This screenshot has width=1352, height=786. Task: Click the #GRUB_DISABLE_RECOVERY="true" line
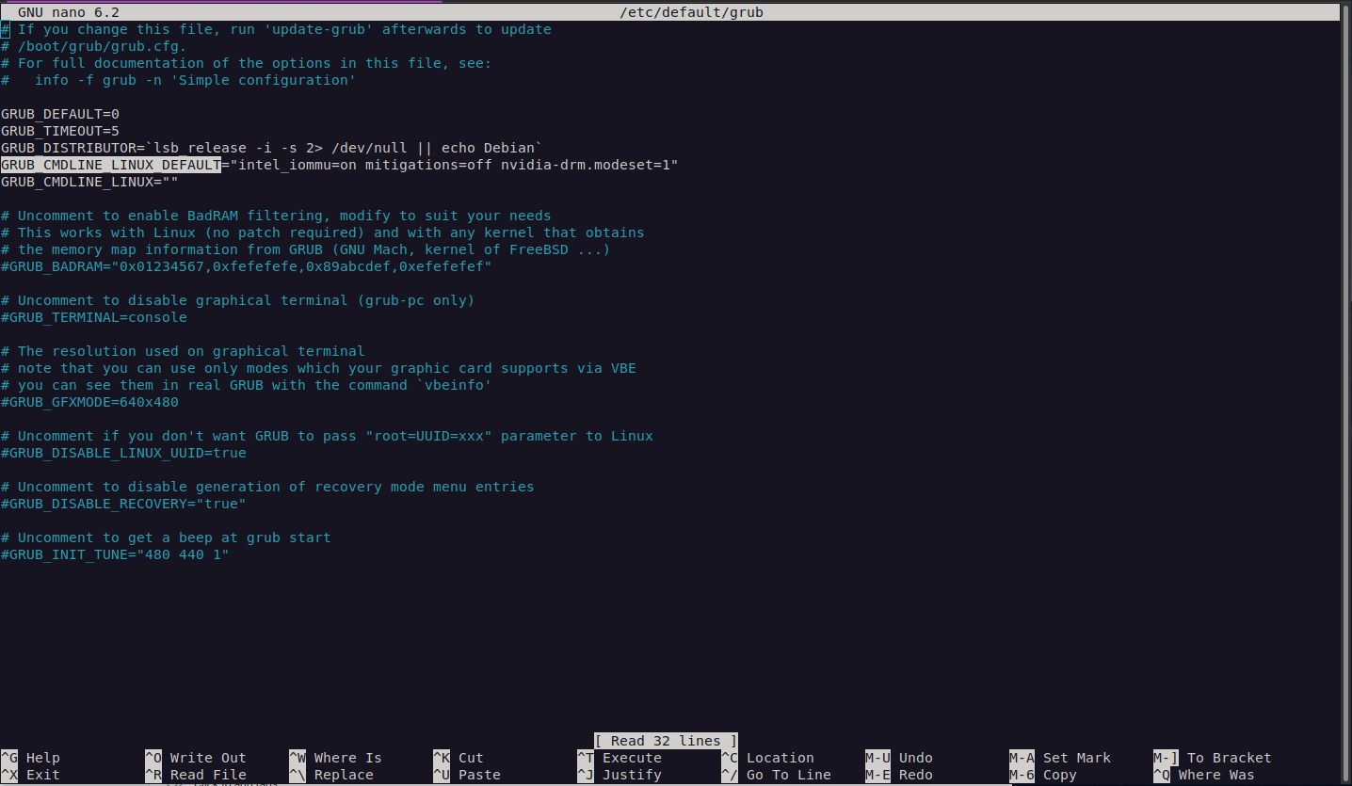click(x=123, y=504)
